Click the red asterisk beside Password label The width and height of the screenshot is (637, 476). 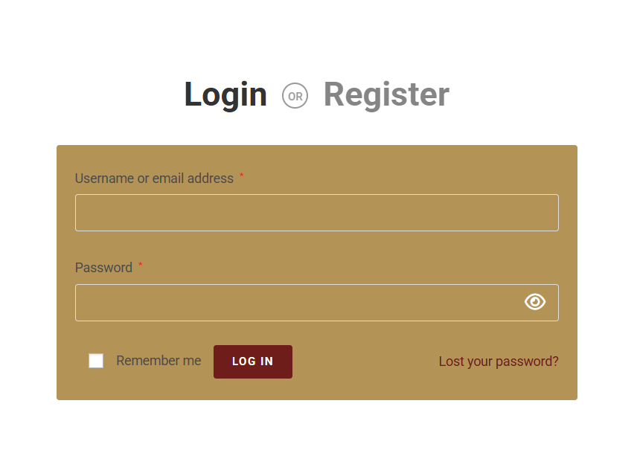point(140,265)
